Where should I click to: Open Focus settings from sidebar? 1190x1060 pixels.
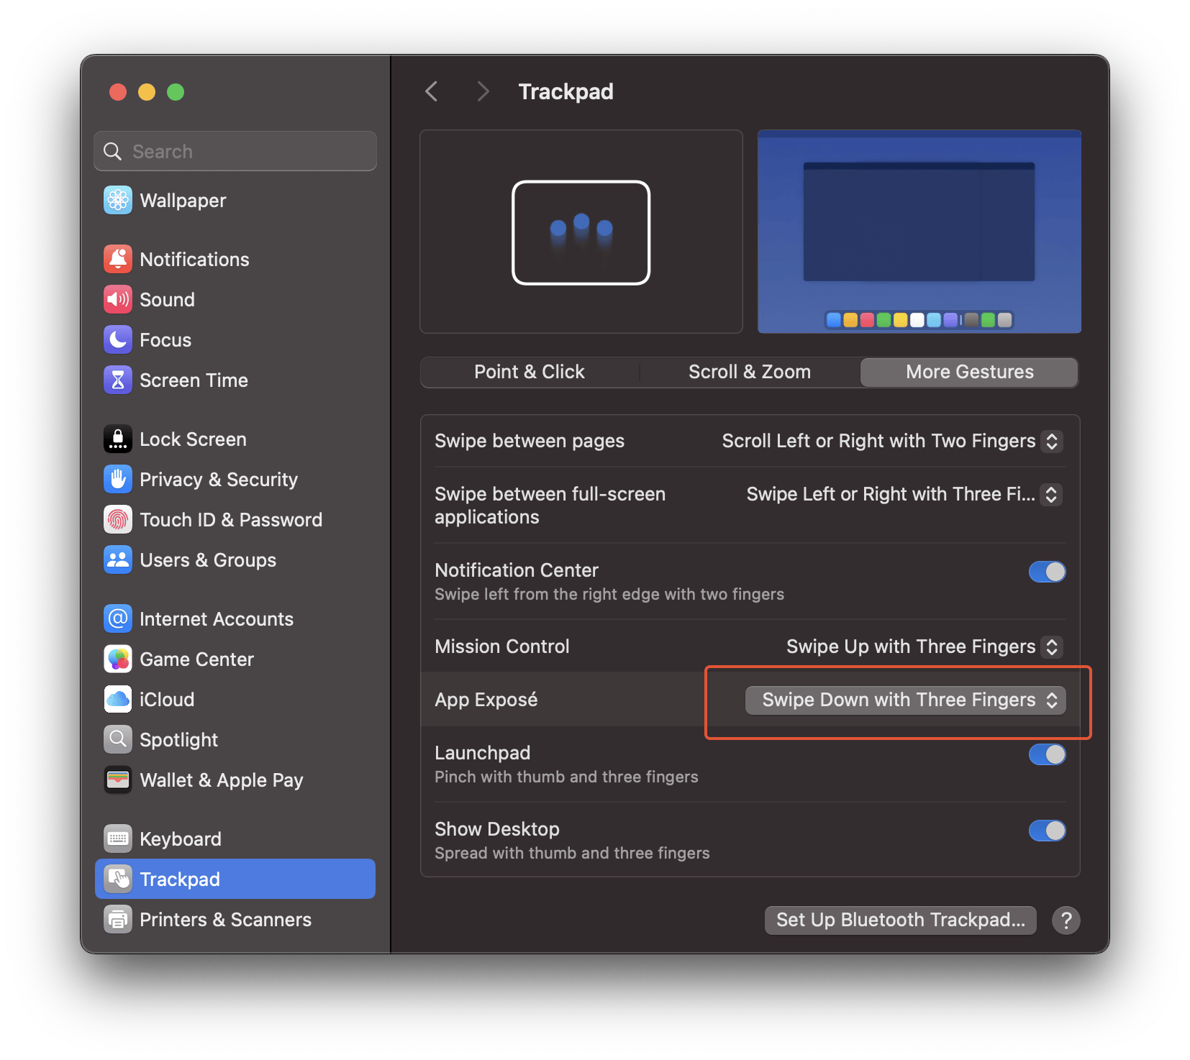165,339
